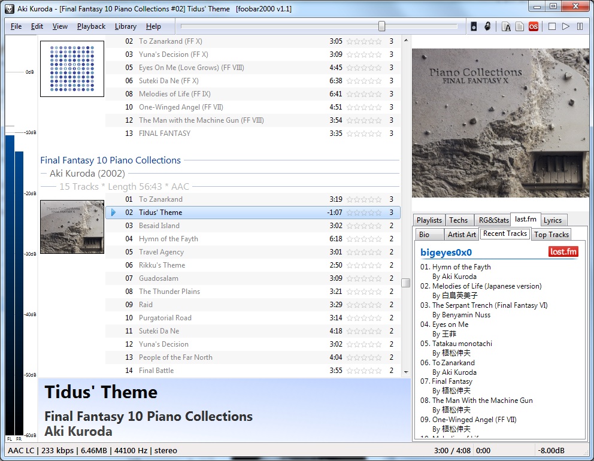The image size is (594, 461).
Task: Click the -8.00dB volume readout
Action: (551, 450)
